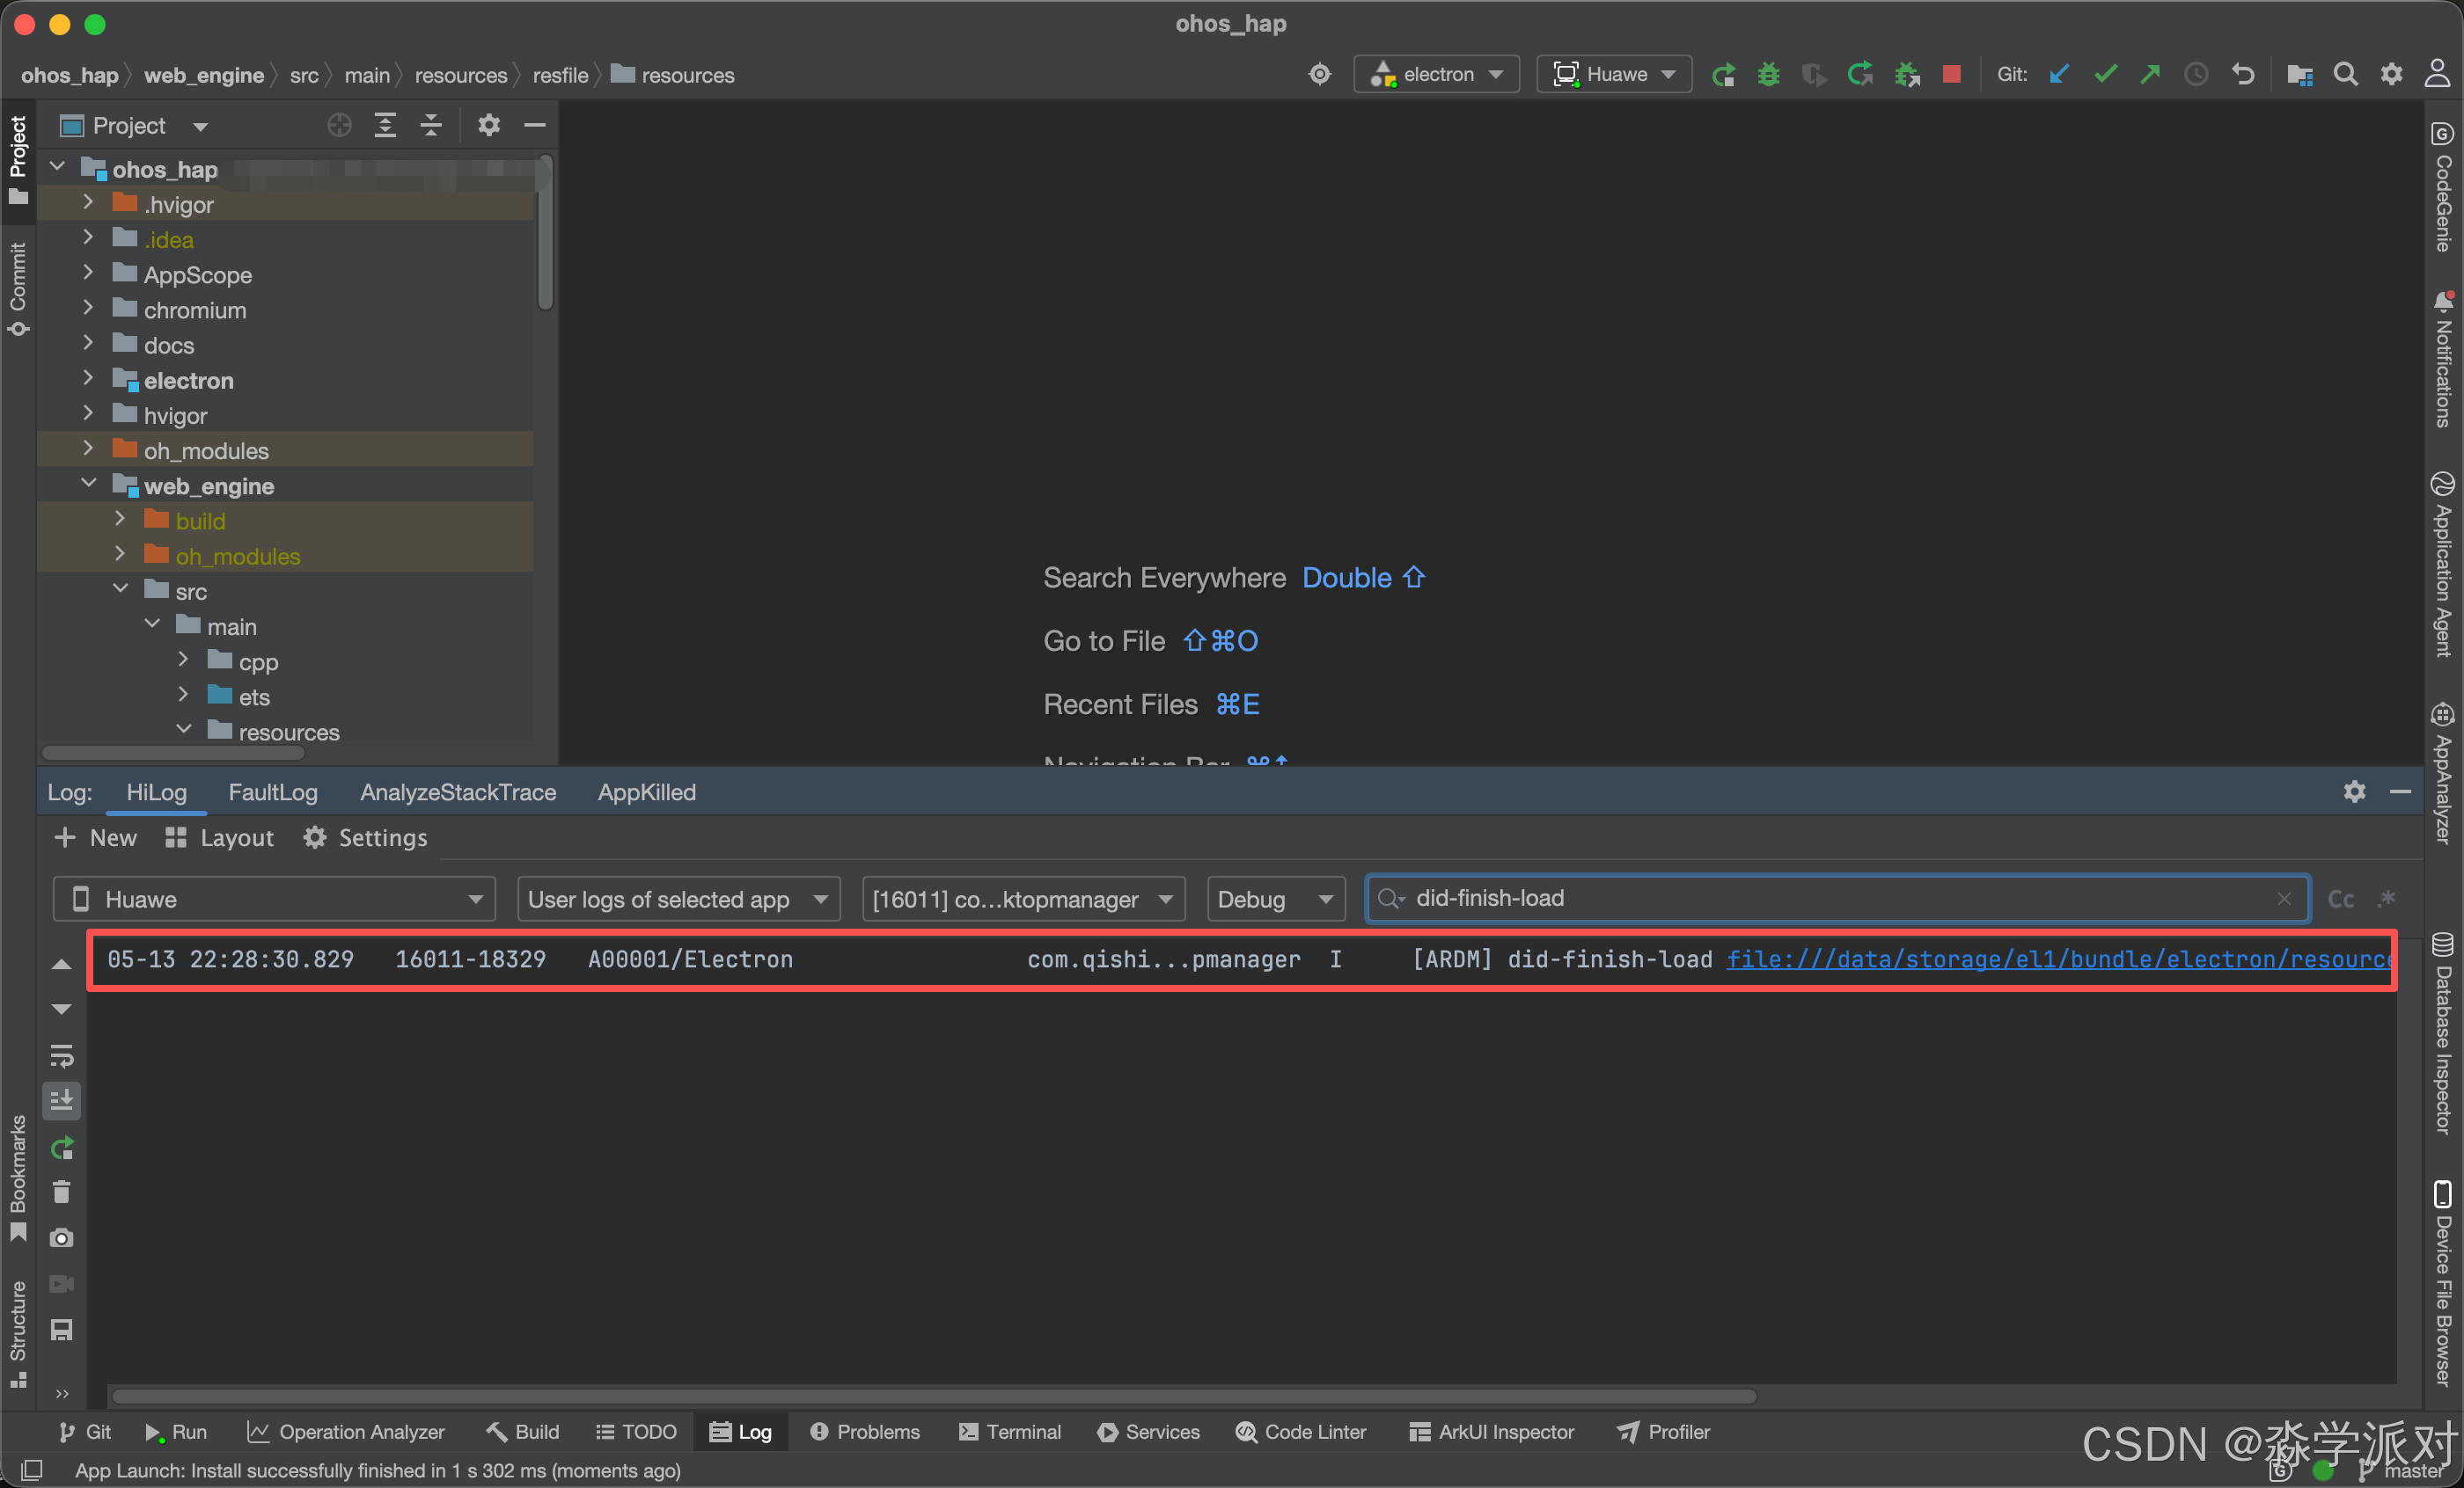
Task: Expand the ets folder
Action: point(183,696)
